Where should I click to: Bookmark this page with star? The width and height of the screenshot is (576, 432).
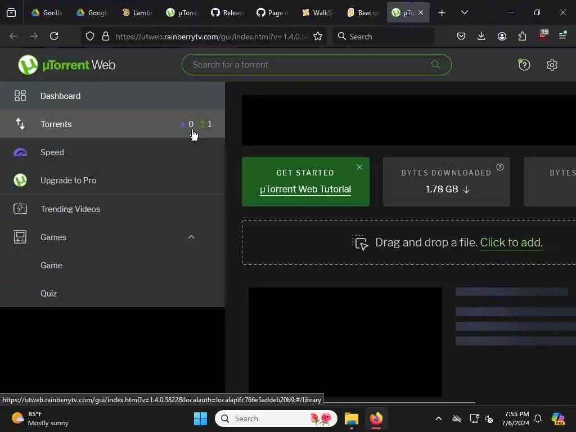tap(318, 37)
